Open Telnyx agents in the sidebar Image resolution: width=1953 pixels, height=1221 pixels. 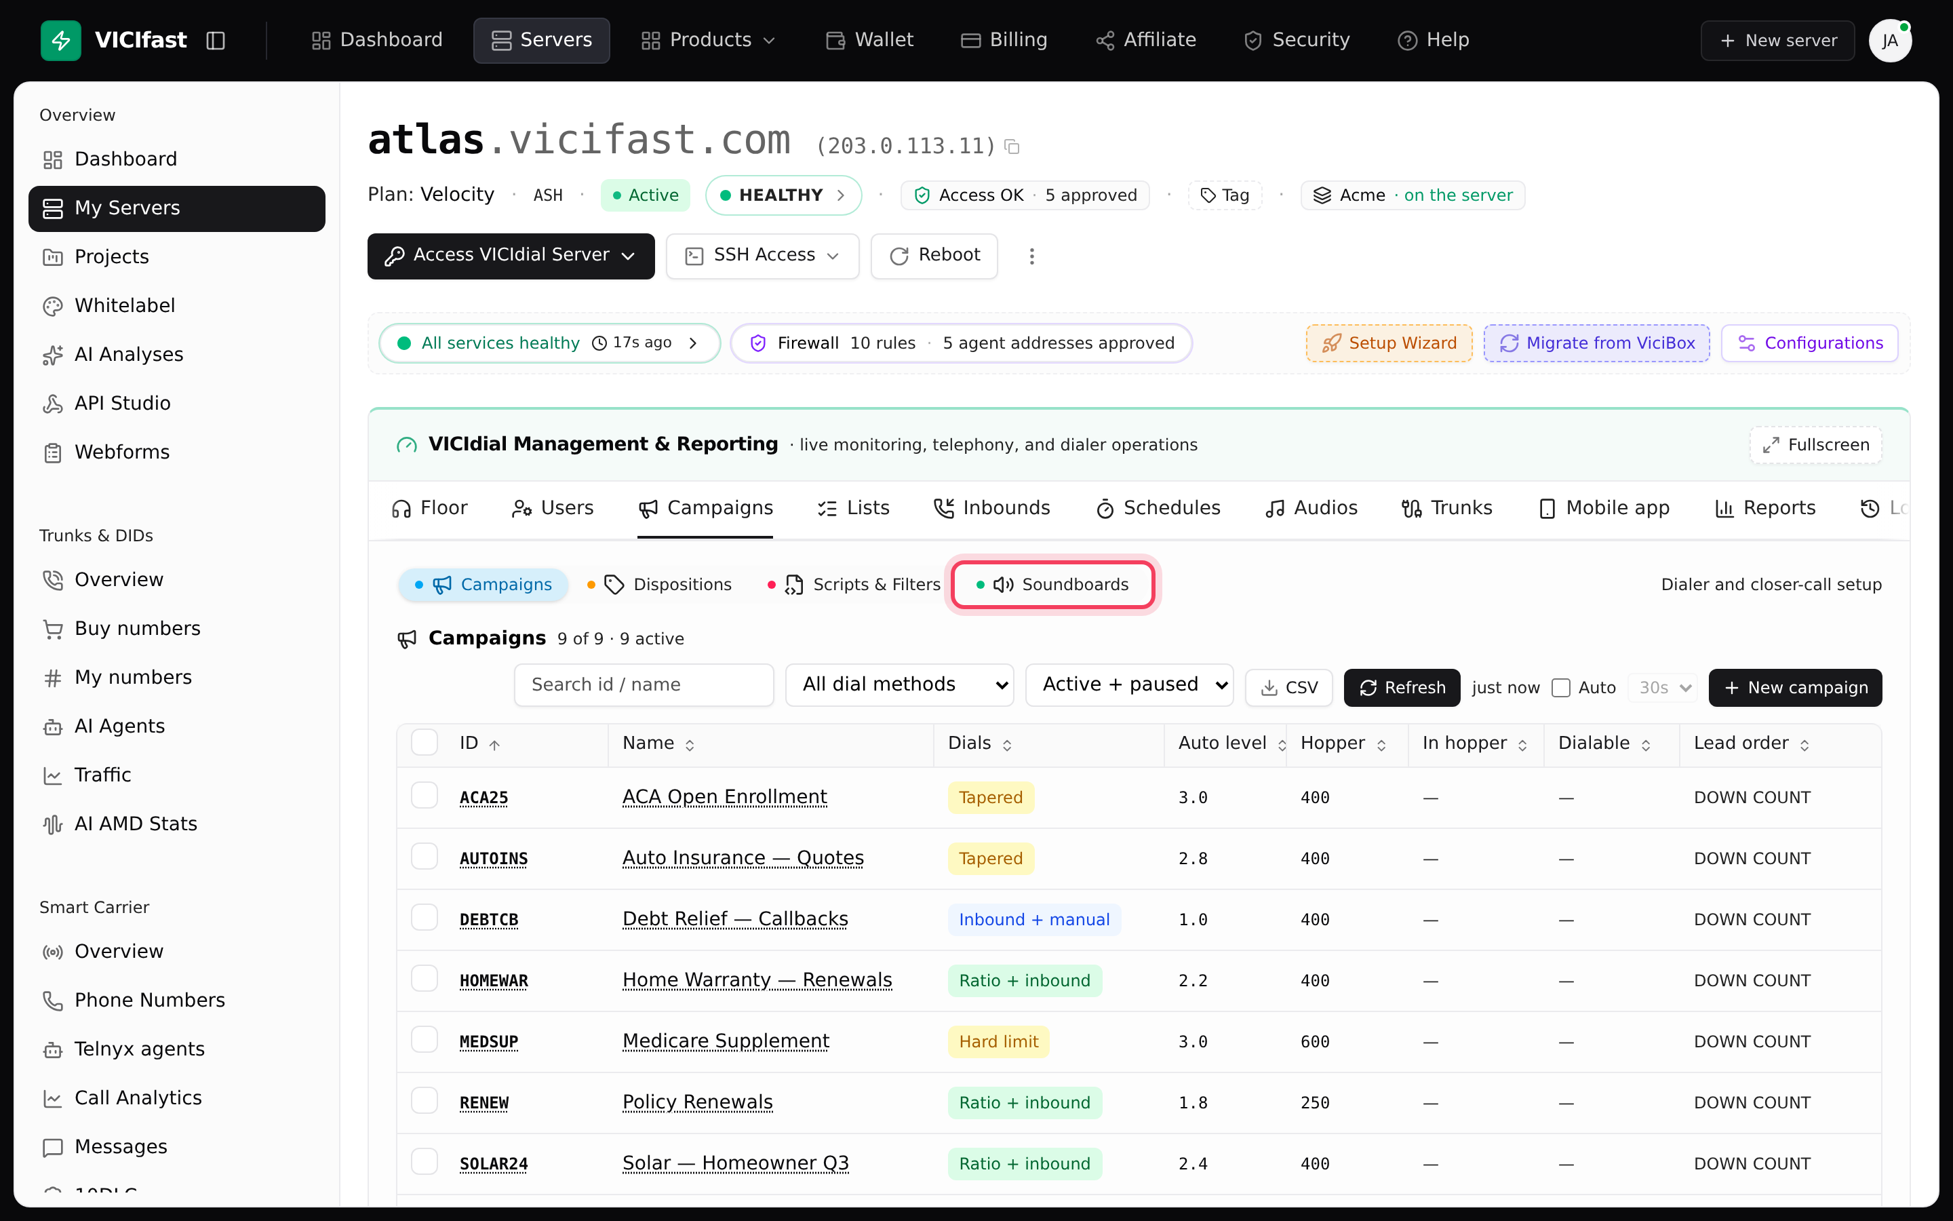click(x=177, y=1049)
